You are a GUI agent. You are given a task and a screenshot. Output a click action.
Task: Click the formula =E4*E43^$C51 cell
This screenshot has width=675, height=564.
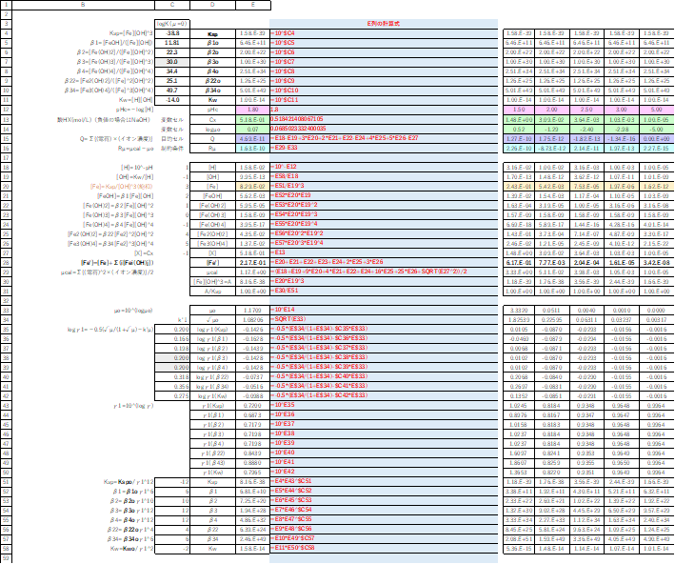[384, 480]
